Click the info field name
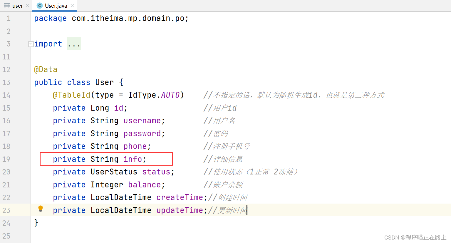Image resolution: width=451 pixels, height=243 pixels. [x=133, y=159]
